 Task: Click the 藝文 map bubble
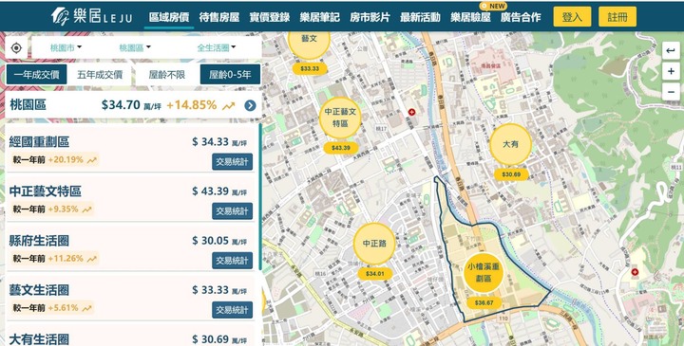pyautogui.click(x=309, y=40)
